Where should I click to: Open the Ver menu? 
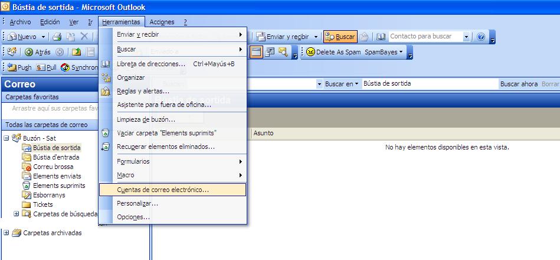(74, 22)
